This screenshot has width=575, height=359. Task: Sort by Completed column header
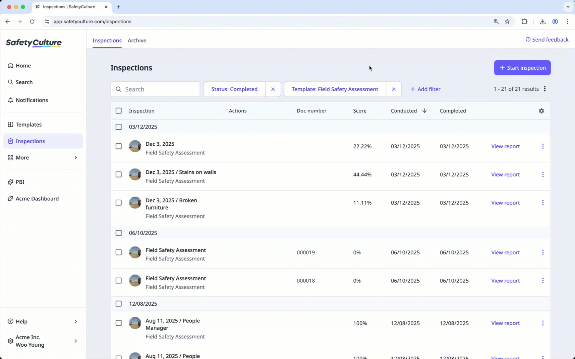click(x=453, y=111)
